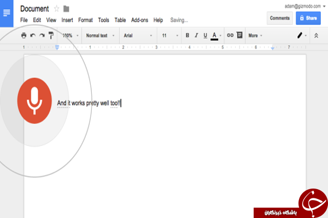Open the Edit menu

click(37, 20)
